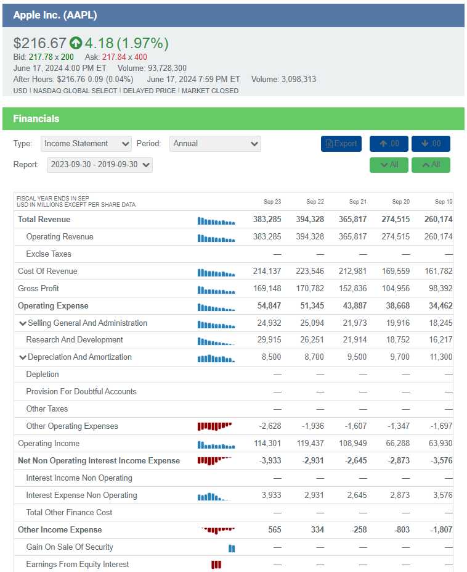Click the Earnings From Equity Interest sparkline
The image size is (467, 572).
216,565
